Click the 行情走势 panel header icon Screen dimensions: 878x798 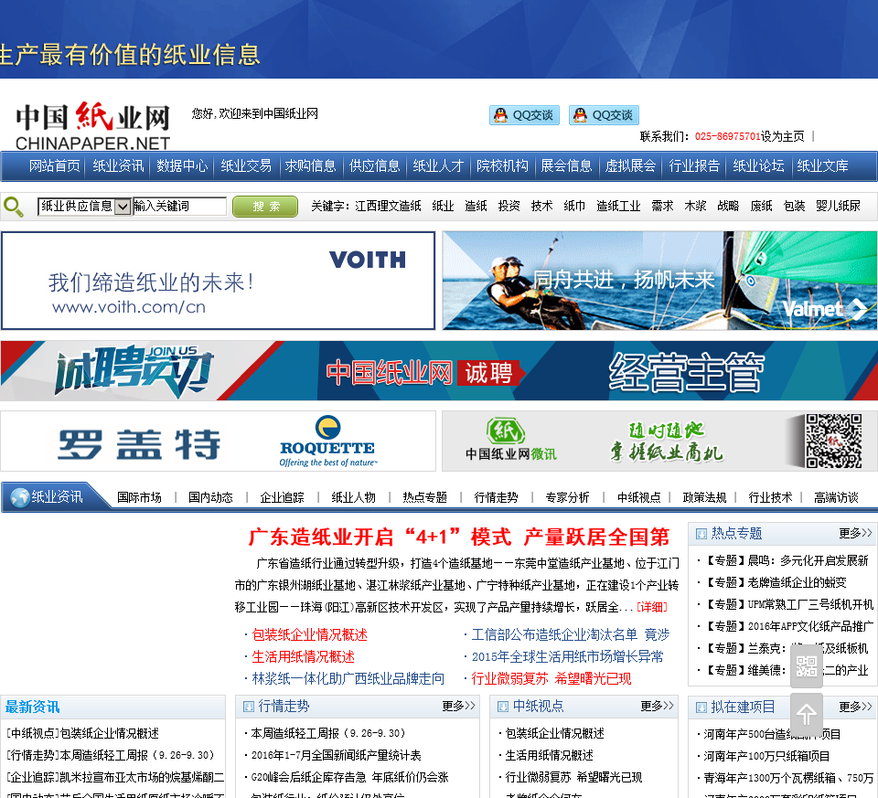coord(249,707)
